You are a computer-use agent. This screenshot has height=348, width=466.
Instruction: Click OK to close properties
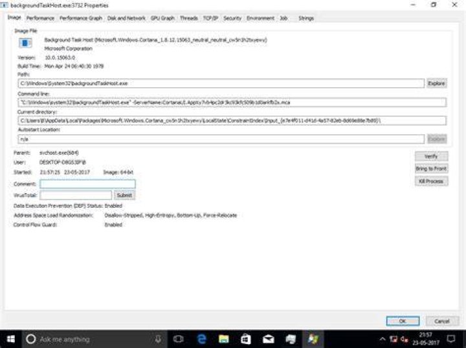pyautogui.click(x=403, y=321)
